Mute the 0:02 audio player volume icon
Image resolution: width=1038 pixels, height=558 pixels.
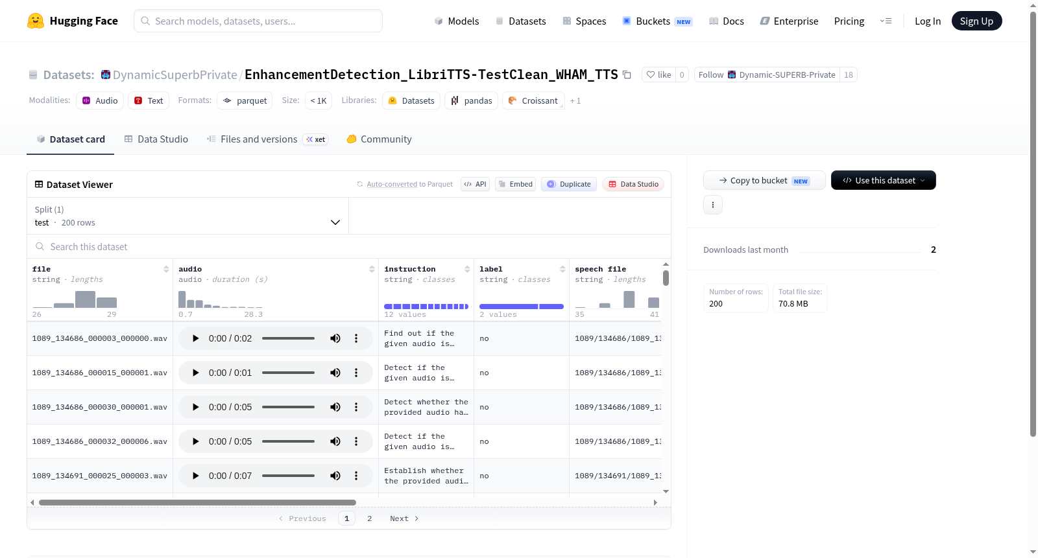coord(335,338)
